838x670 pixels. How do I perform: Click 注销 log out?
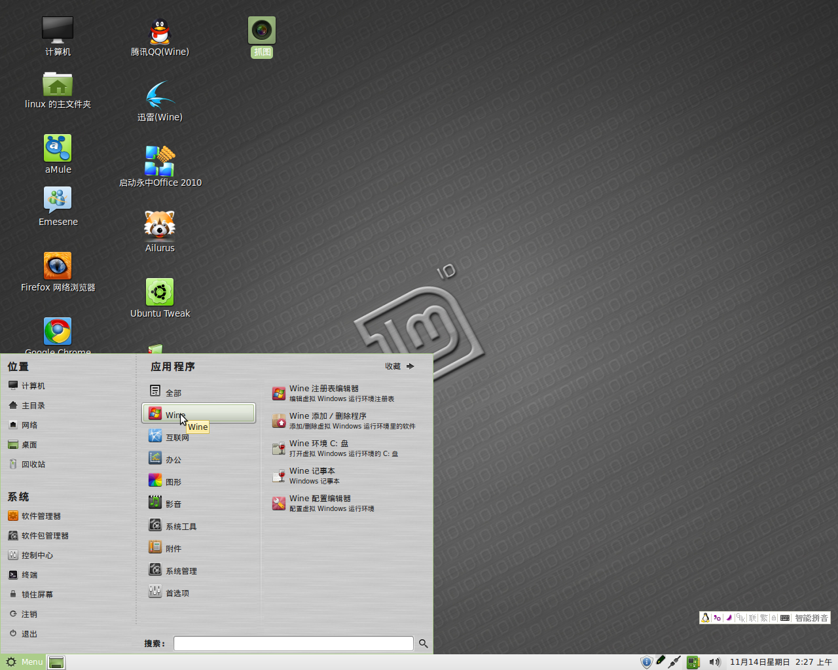(x=22, y=614)
